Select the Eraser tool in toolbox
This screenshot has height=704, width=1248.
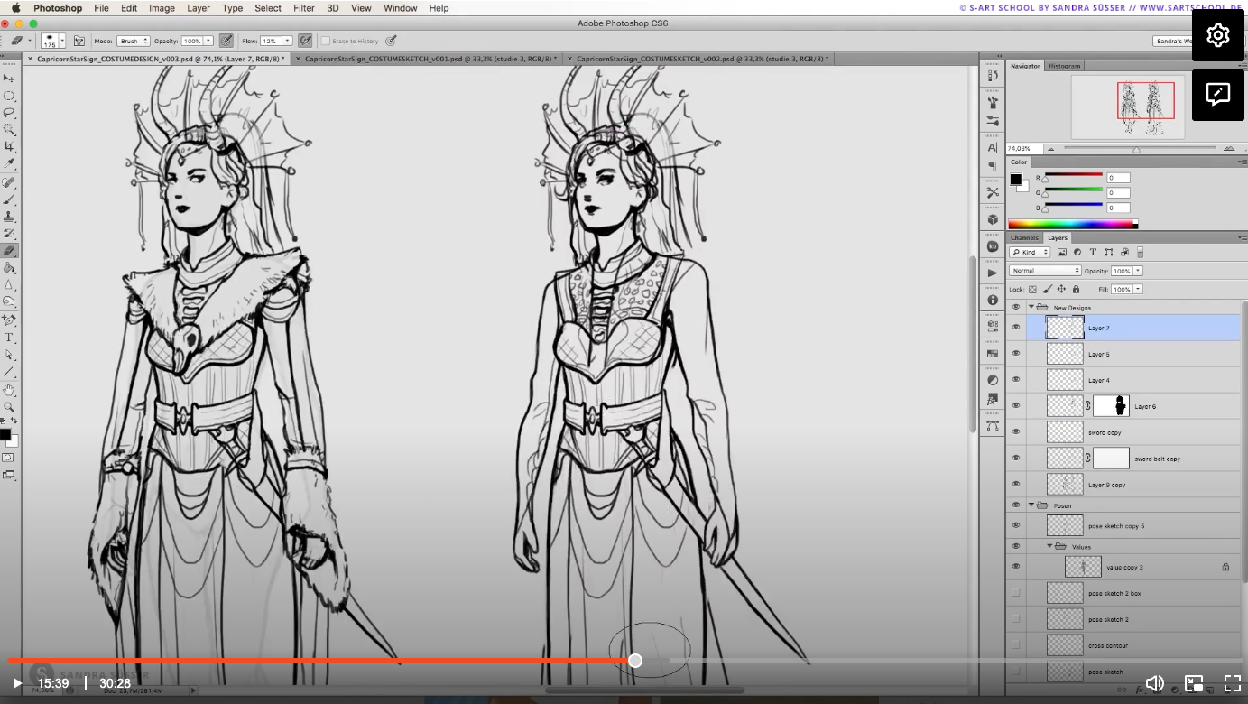click(9, 251)
